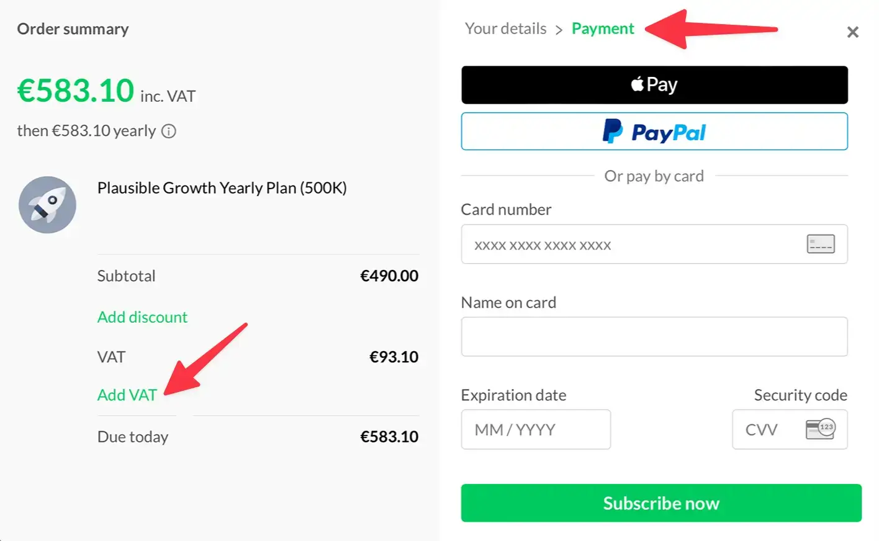This screenshot has height=541, width=879.
Task: Click the rocket plan icon
Action: coord(47,205)
